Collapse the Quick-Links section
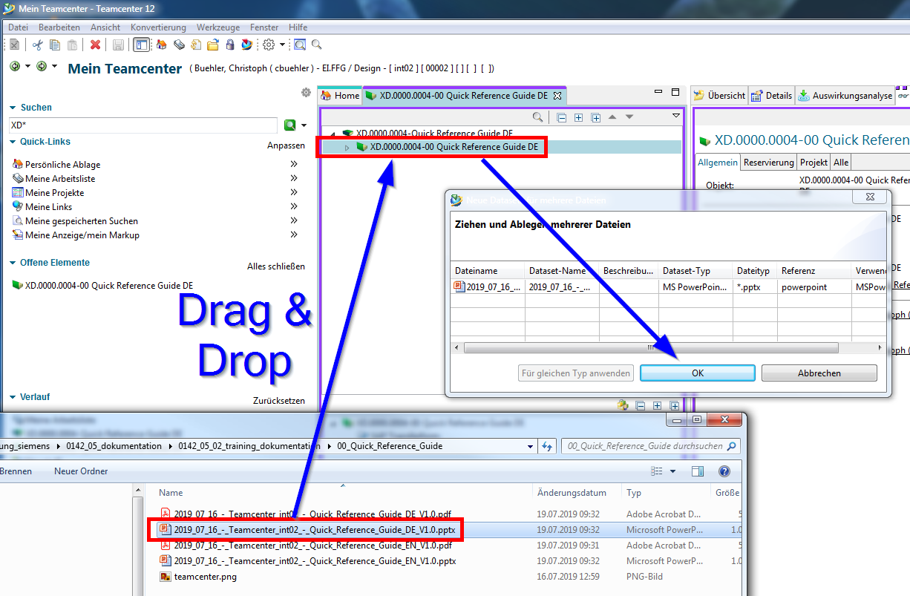 click(x=13, y=142)
